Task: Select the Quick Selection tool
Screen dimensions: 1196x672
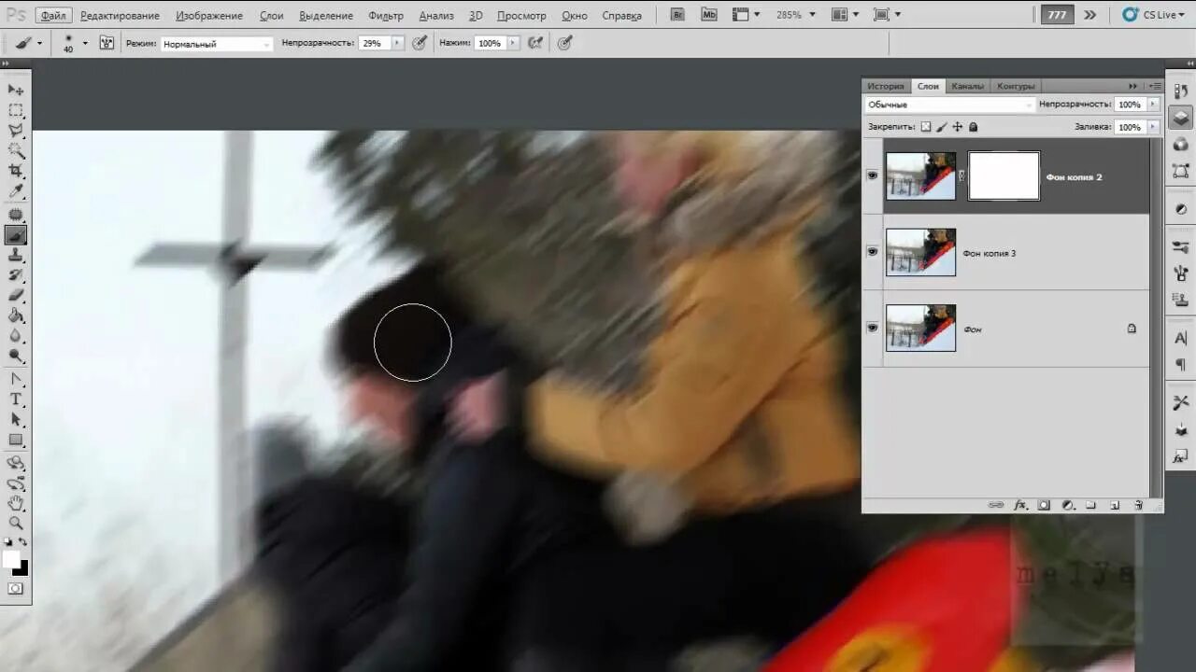Action: coord(16,151)
